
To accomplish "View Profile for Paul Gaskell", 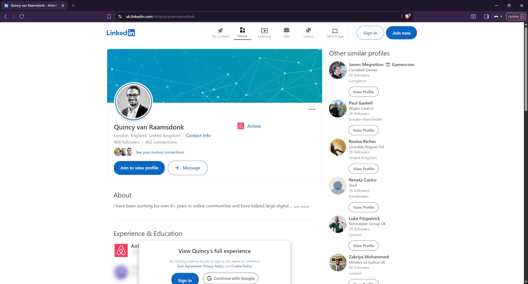I will click(x=364, y=130).
